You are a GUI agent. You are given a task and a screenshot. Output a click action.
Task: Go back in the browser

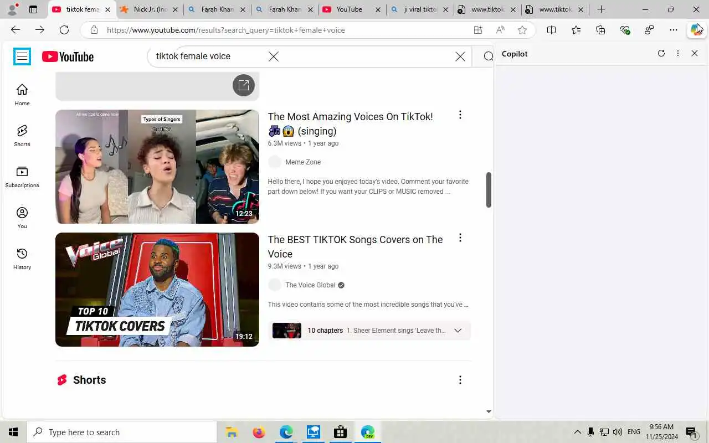pos(16,30)
